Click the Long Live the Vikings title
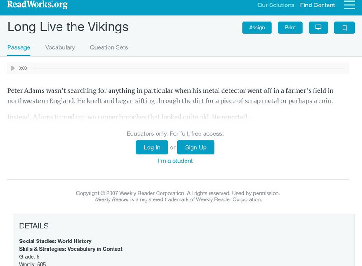 (68, 27)
